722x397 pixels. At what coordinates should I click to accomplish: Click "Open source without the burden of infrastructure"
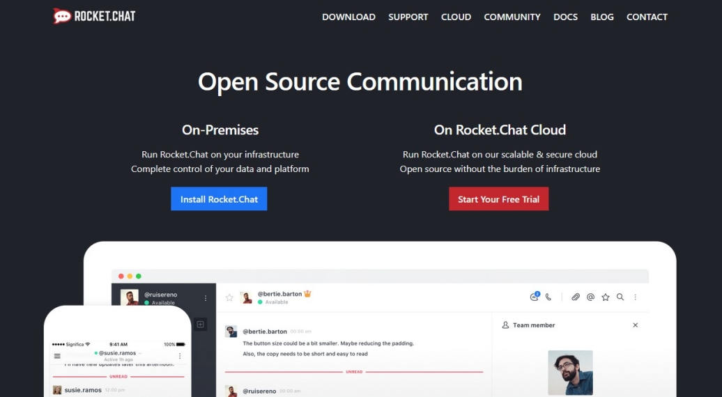tap(500, 169)
